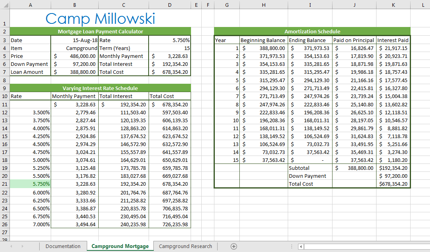The image size is (430, 252).
Task: Select the green highlighted 5.750% rate cell
Action: (x=31, y=184)
